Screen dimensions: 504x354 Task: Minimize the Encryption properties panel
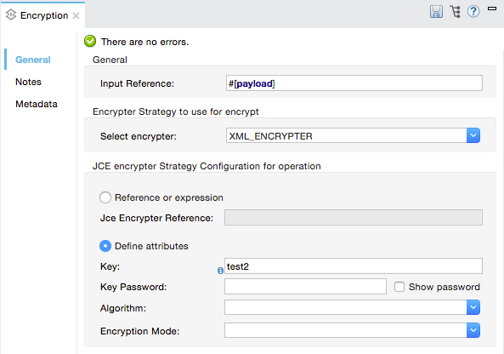(x=492, y=9)
